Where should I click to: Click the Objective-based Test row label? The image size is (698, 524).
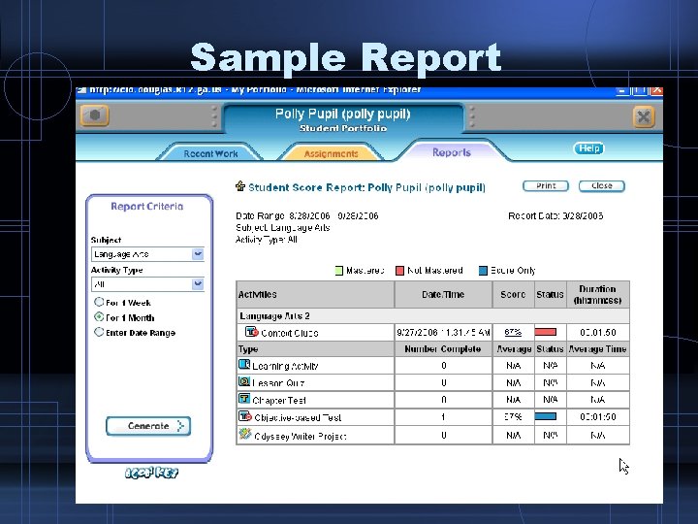pyautogui.click(x=298, y=417)
